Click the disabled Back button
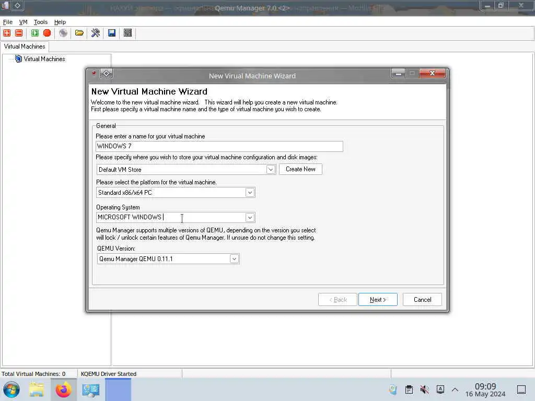Screen dimensions: 535x401 (338, 299)
